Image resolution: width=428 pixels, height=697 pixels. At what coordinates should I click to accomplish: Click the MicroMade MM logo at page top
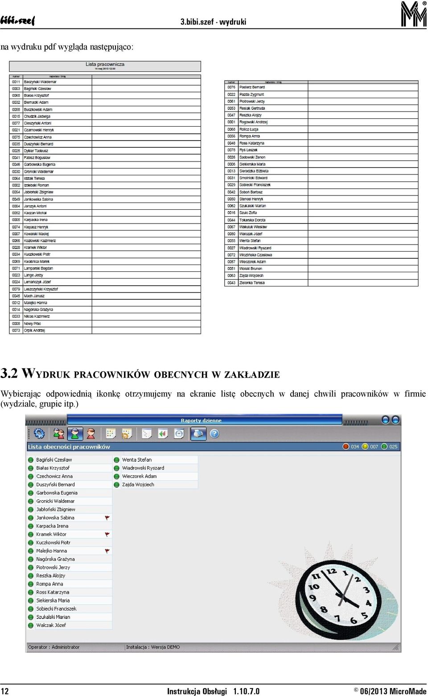(414, 14)
